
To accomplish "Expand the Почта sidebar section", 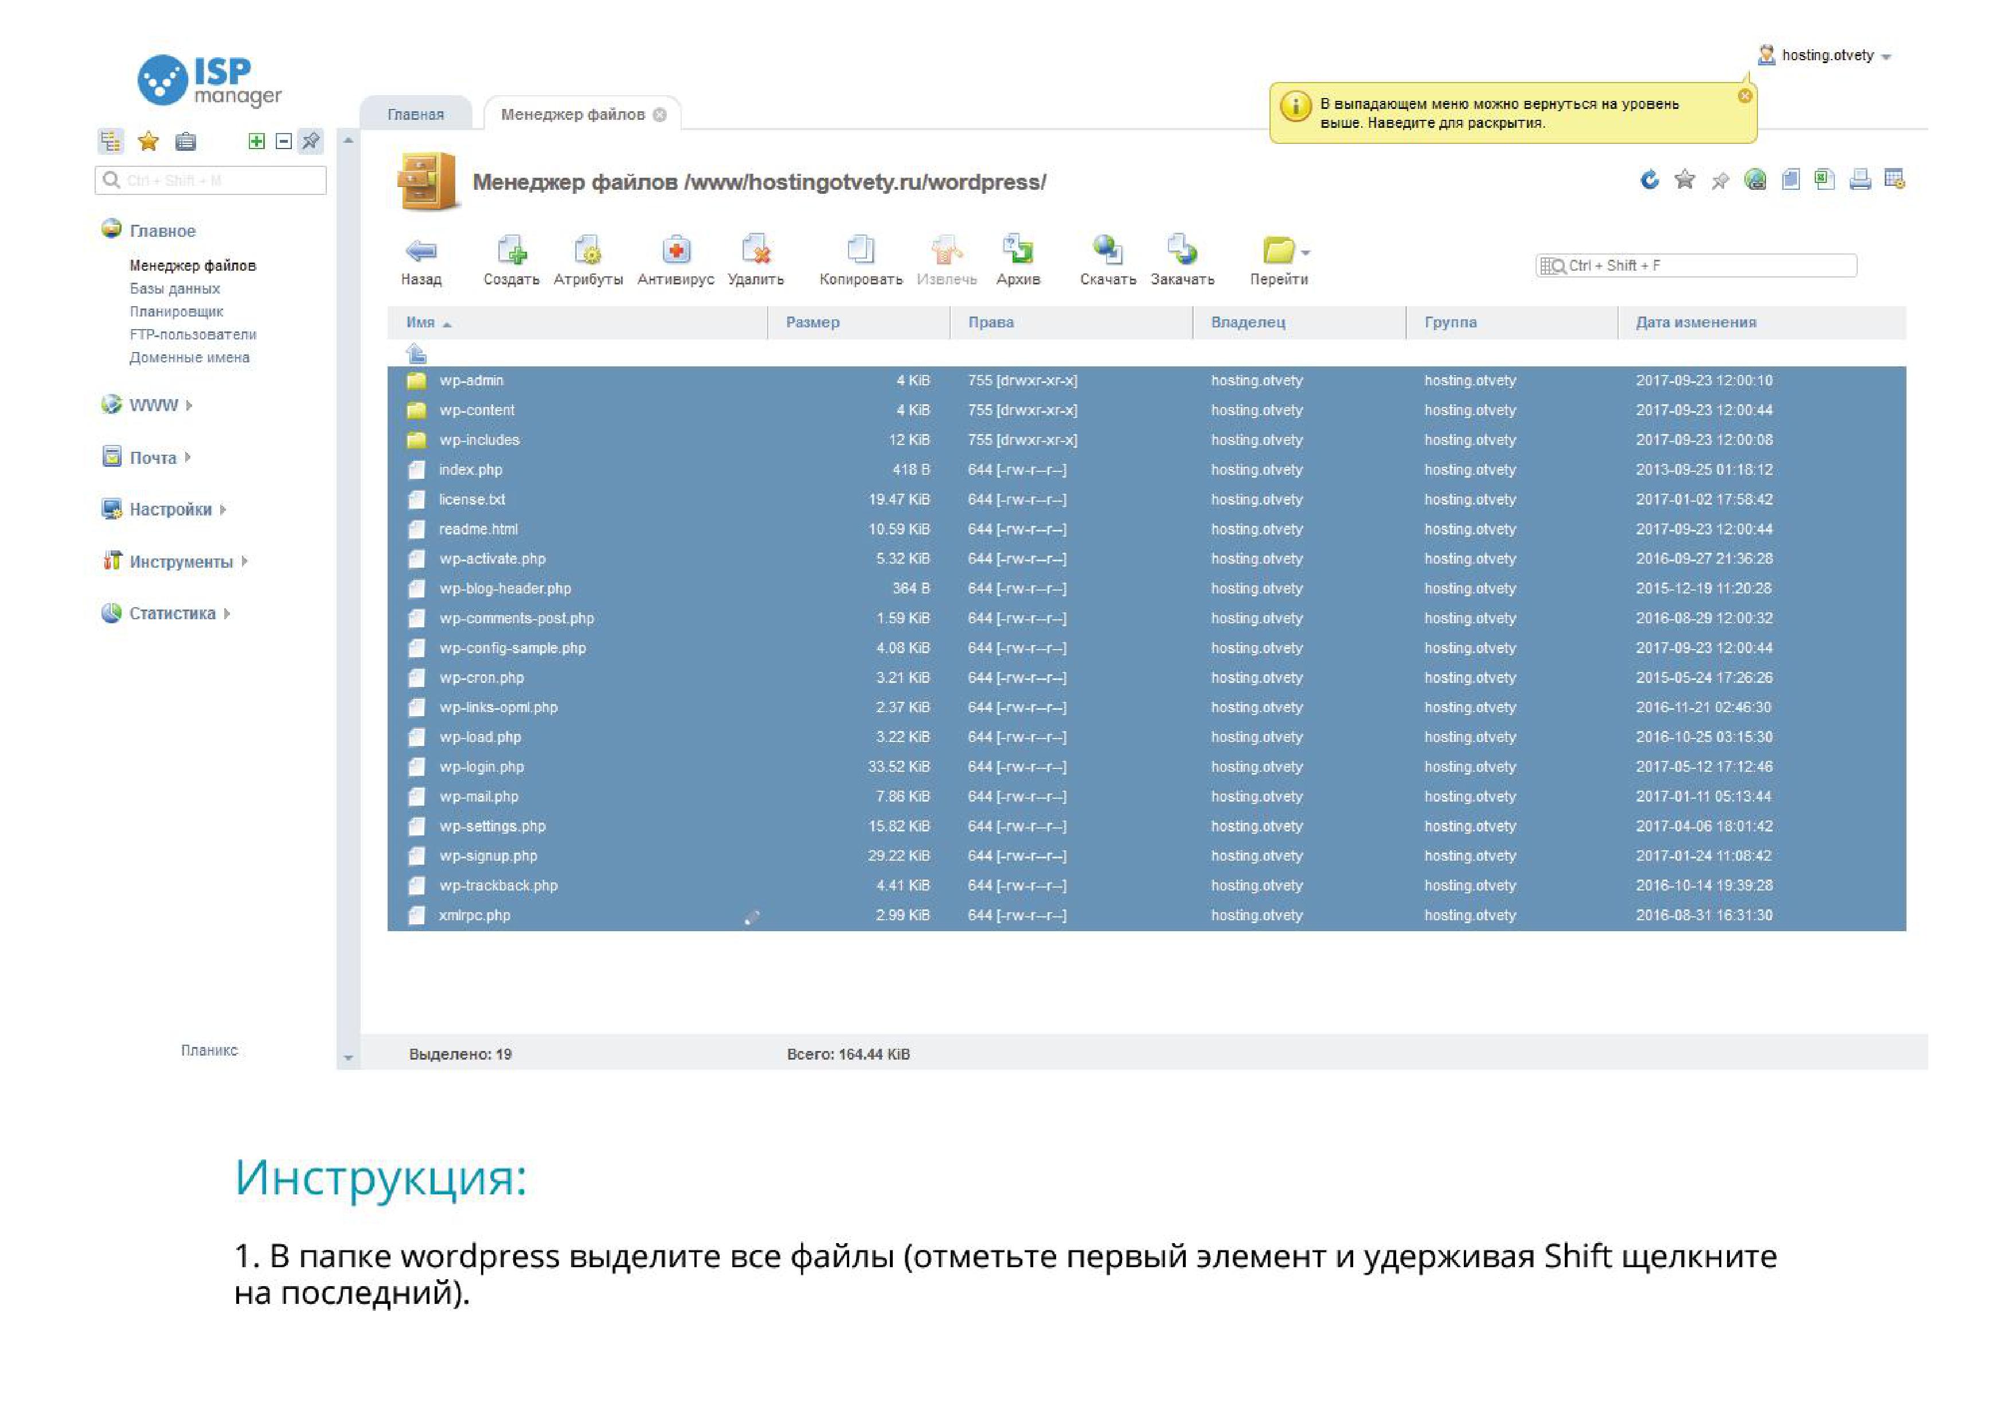I will click(146, 458).
